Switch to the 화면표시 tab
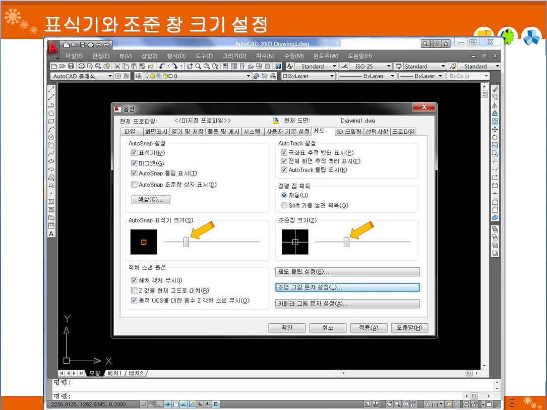The image size is (547, 410). (x=156, y=132)
